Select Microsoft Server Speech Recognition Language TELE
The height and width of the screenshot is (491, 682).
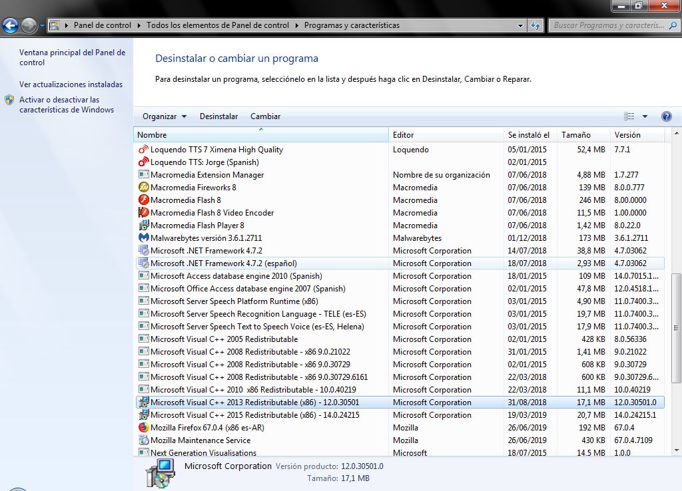pyautogui.click(x=400, y=314)
